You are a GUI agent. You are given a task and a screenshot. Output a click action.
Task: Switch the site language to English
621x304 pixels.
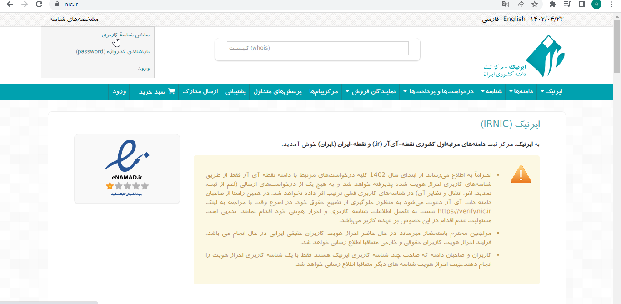pyautogui.click(x=514, y=19)
